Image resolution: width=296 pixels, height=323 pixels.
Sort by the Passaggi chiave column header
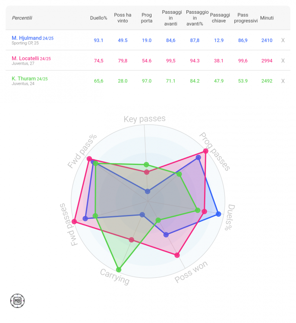220,18
